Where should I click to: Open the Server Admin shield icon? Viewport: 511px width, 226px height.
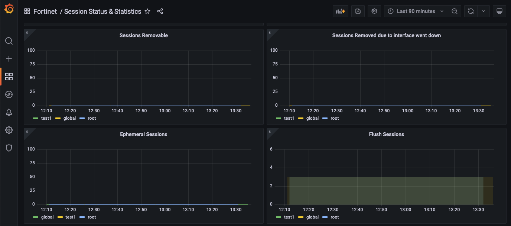(x=9, y=148)
